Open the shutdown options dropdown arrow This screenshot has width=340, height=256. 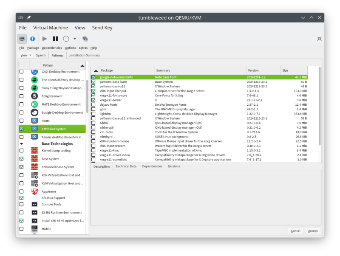click(75, 39)
